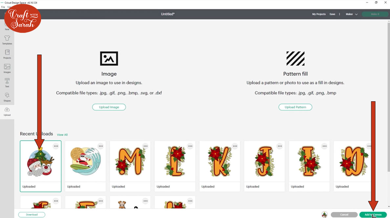This screenshot has height=218, width=390.
Task: Click the large Image upload icon
Action: click(109, 59)
